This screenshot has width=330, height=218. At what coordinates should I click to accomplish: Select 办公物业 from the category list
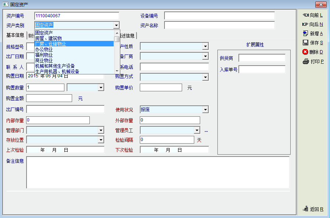[x=44, y=49]
